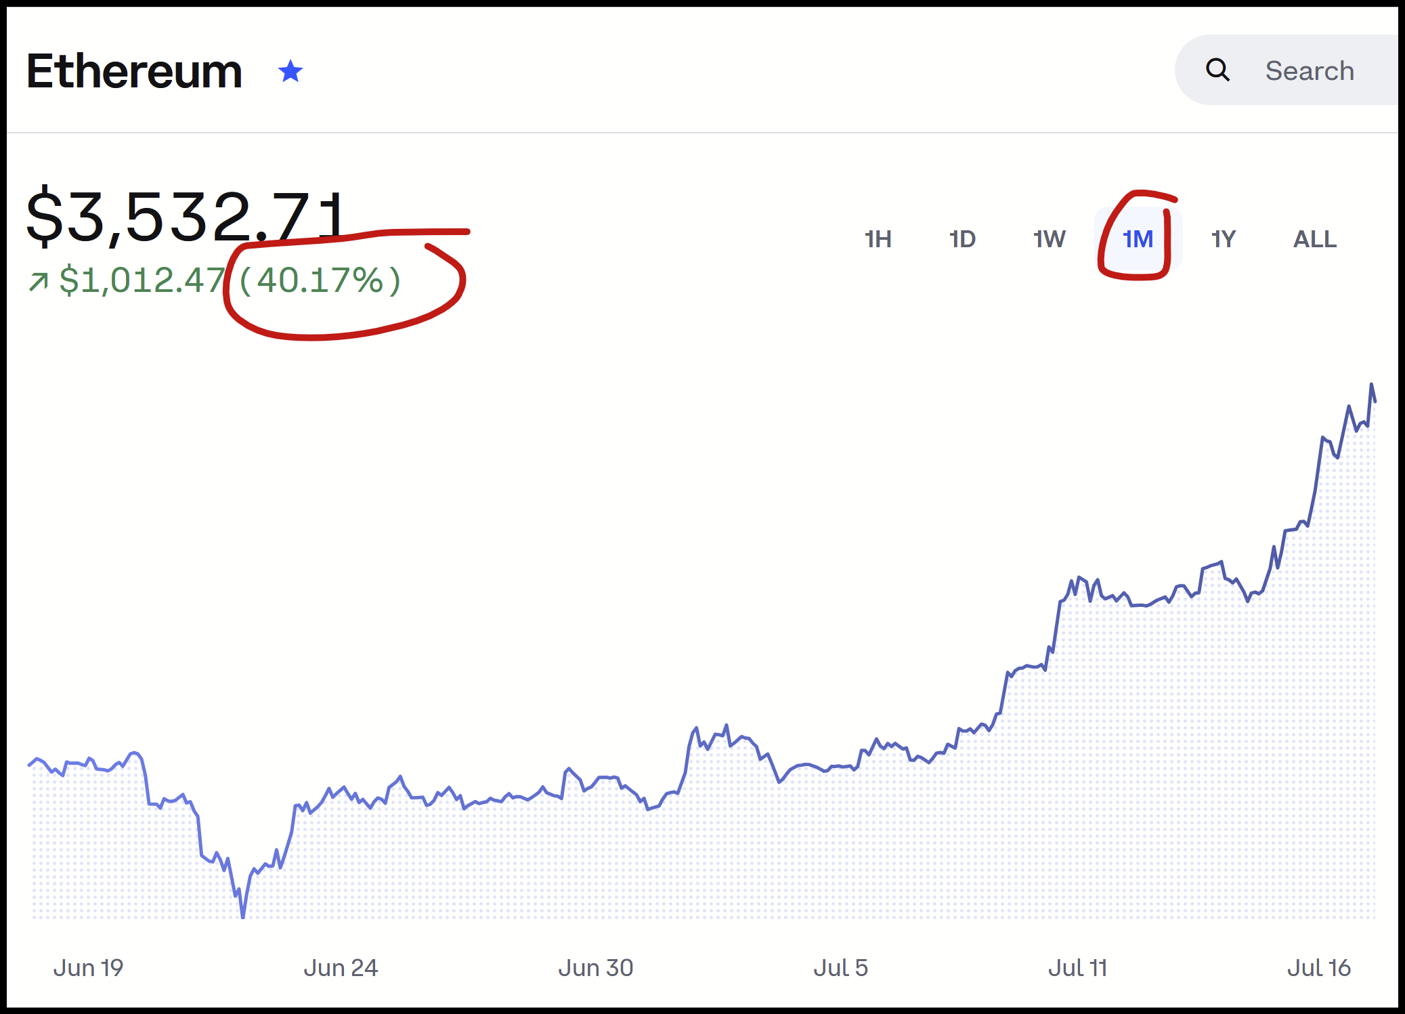
Task: Select the 1H time range
Action: point(878,239)
